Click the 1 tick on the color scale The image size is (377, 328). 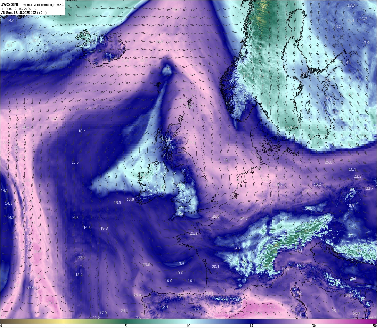[x=63, y=326]
